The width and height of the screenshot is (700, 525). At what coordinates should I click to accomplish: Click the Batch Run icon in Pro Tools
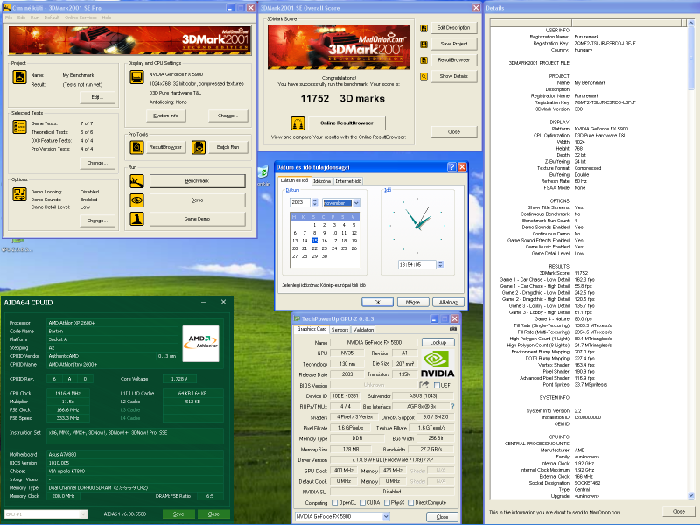click(199, 147)
